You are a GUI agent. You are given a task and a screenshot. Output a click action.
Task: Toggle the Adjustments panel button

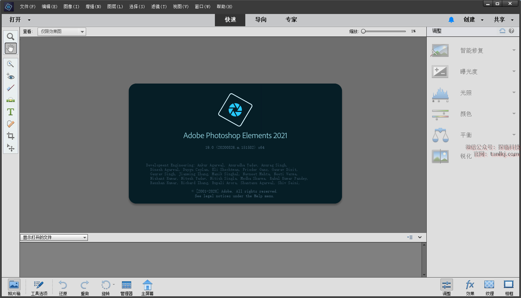pos(447,287)
